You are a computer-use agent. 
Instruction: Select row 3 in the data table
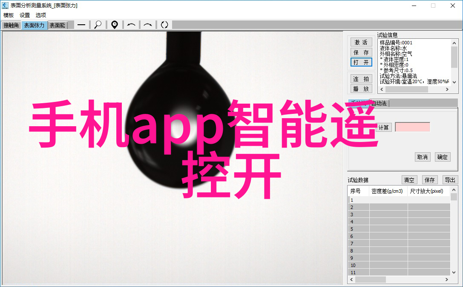(399, 215)
